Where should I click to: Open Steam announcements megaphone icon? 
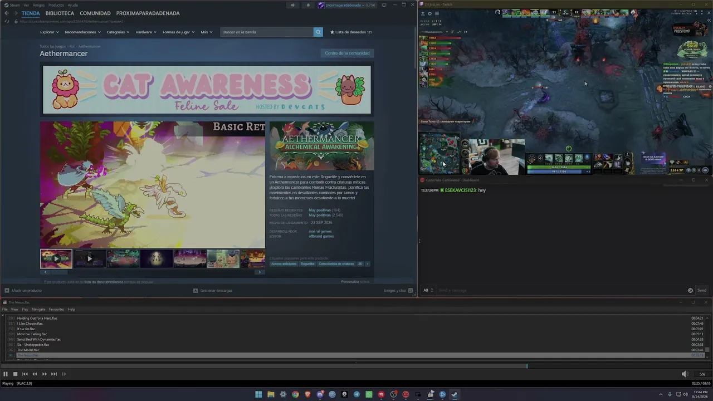pyautogui.click(x=292, y=5)
